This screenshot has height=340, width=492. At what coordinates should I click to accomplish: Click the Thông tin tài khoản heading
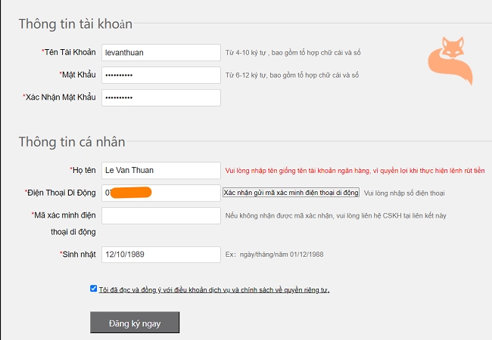(x=75, y=23)
